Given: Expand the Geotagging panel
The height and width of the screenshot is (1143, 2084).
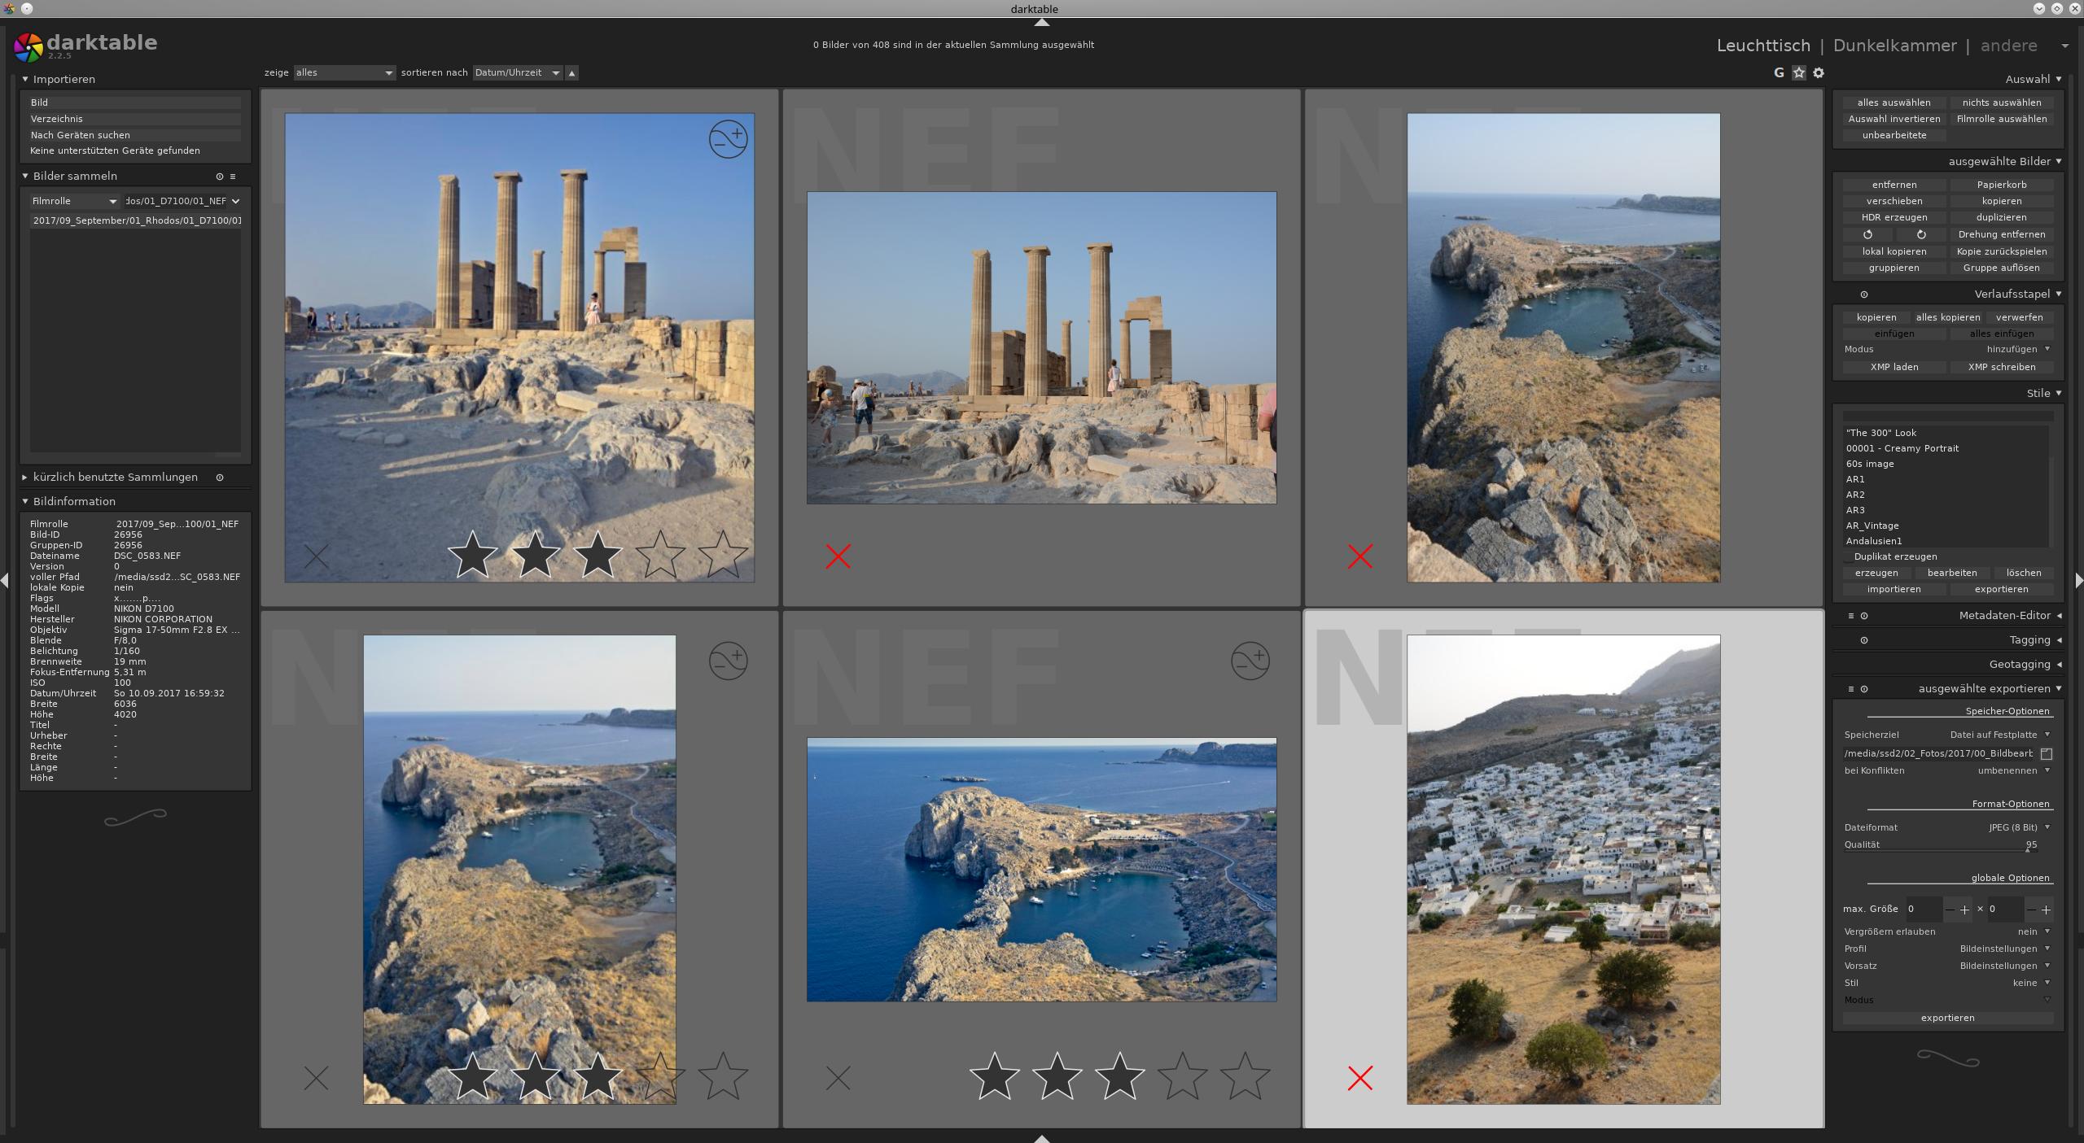Looking at the screenshot, I should pos(2019,665).
